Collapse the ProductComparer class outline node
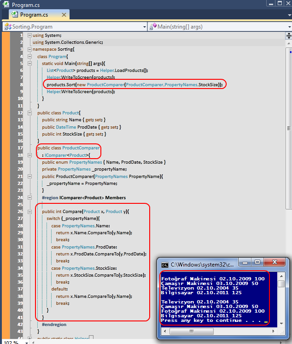This screenshot has width=292, height=344. pyautogui.click(x=30, y=148)
